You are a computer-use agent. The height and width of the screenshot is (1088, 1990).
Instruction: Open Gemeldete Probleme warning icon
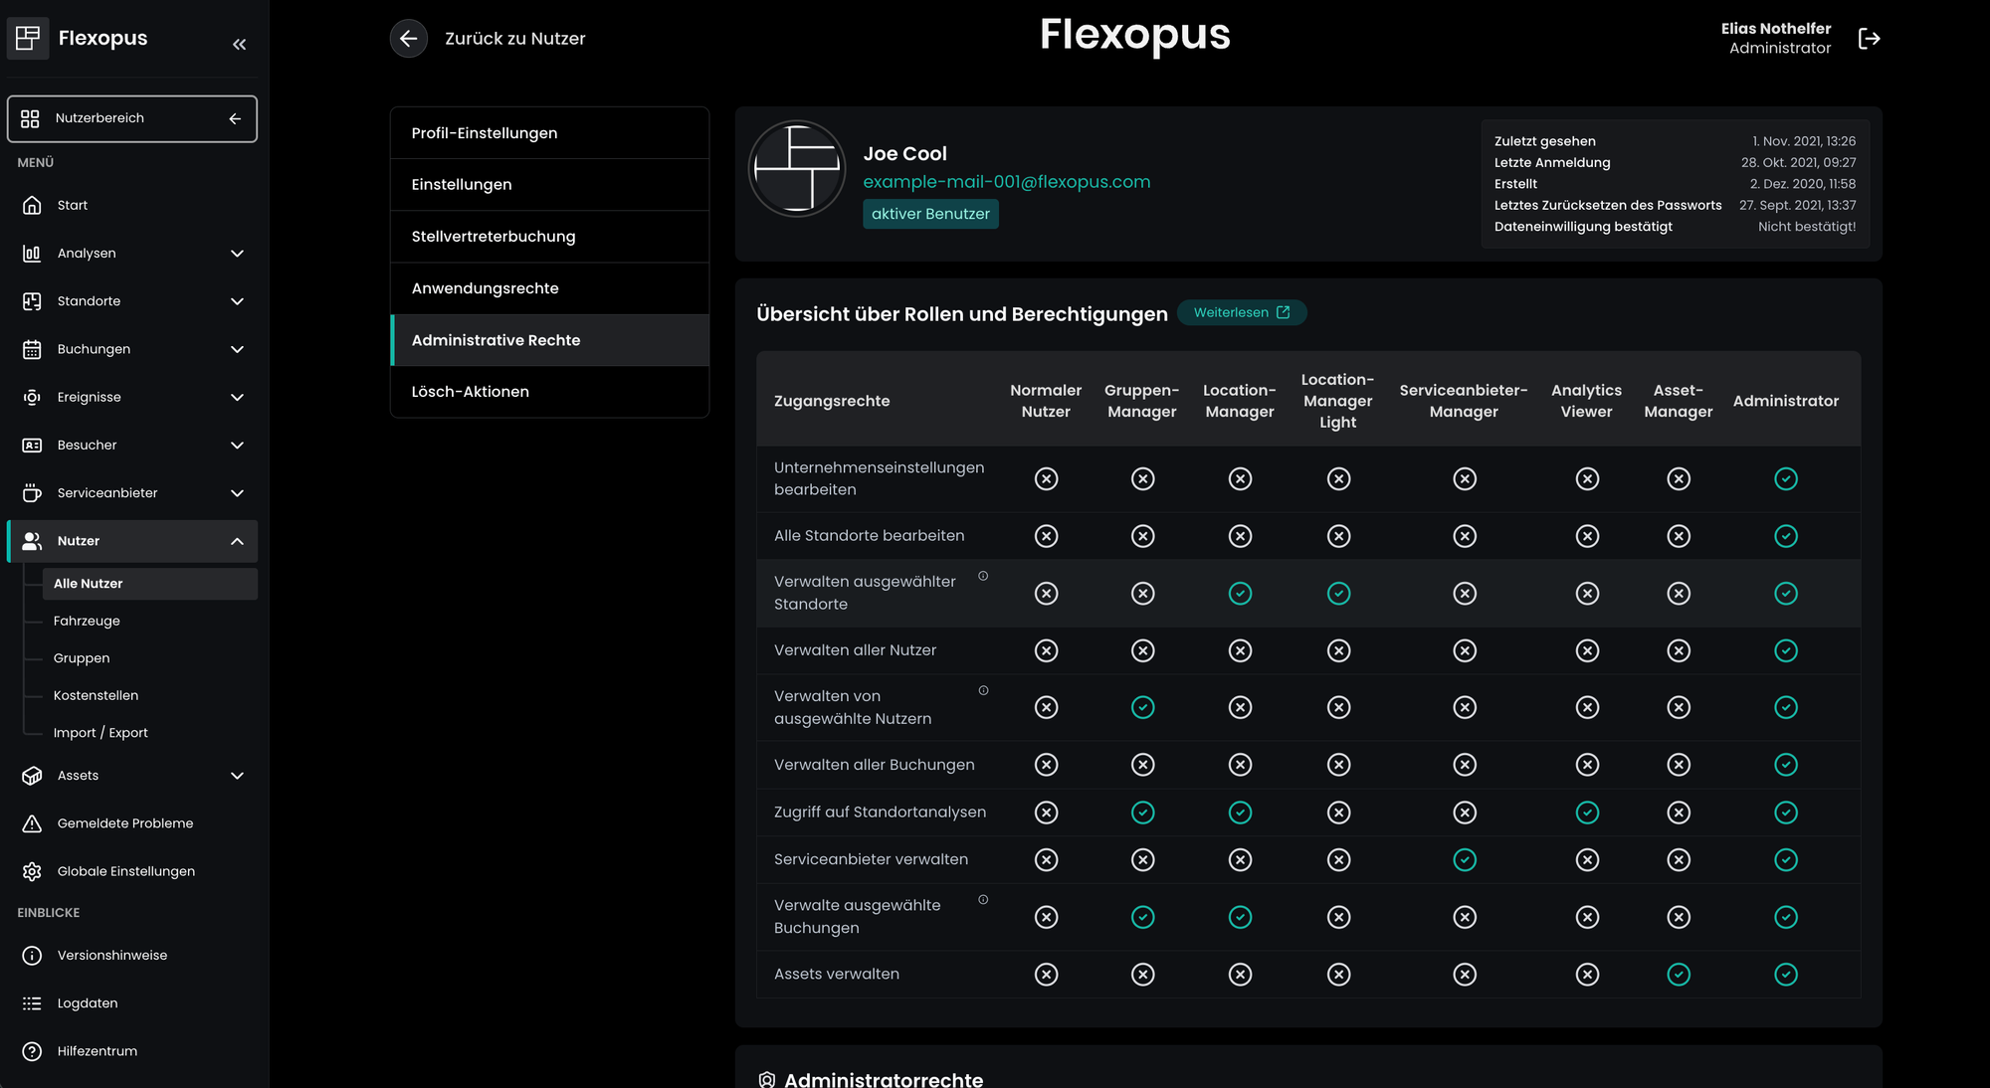(x=32, y=823)
